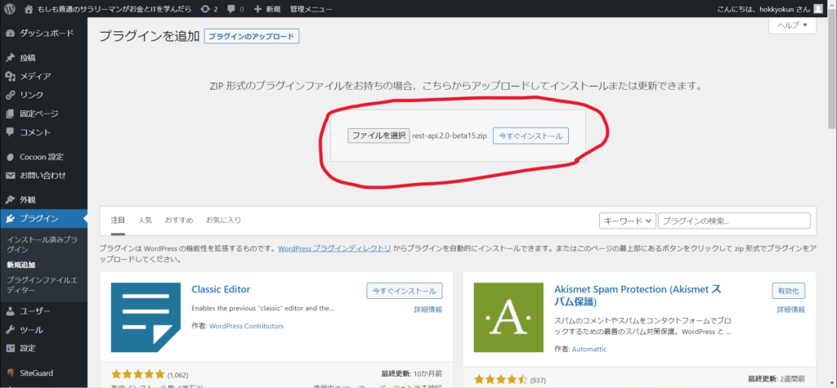This screenshot has width=837, height=388.
Task: Click the メディア icon in sidebar
Action: tap(10, 76)
